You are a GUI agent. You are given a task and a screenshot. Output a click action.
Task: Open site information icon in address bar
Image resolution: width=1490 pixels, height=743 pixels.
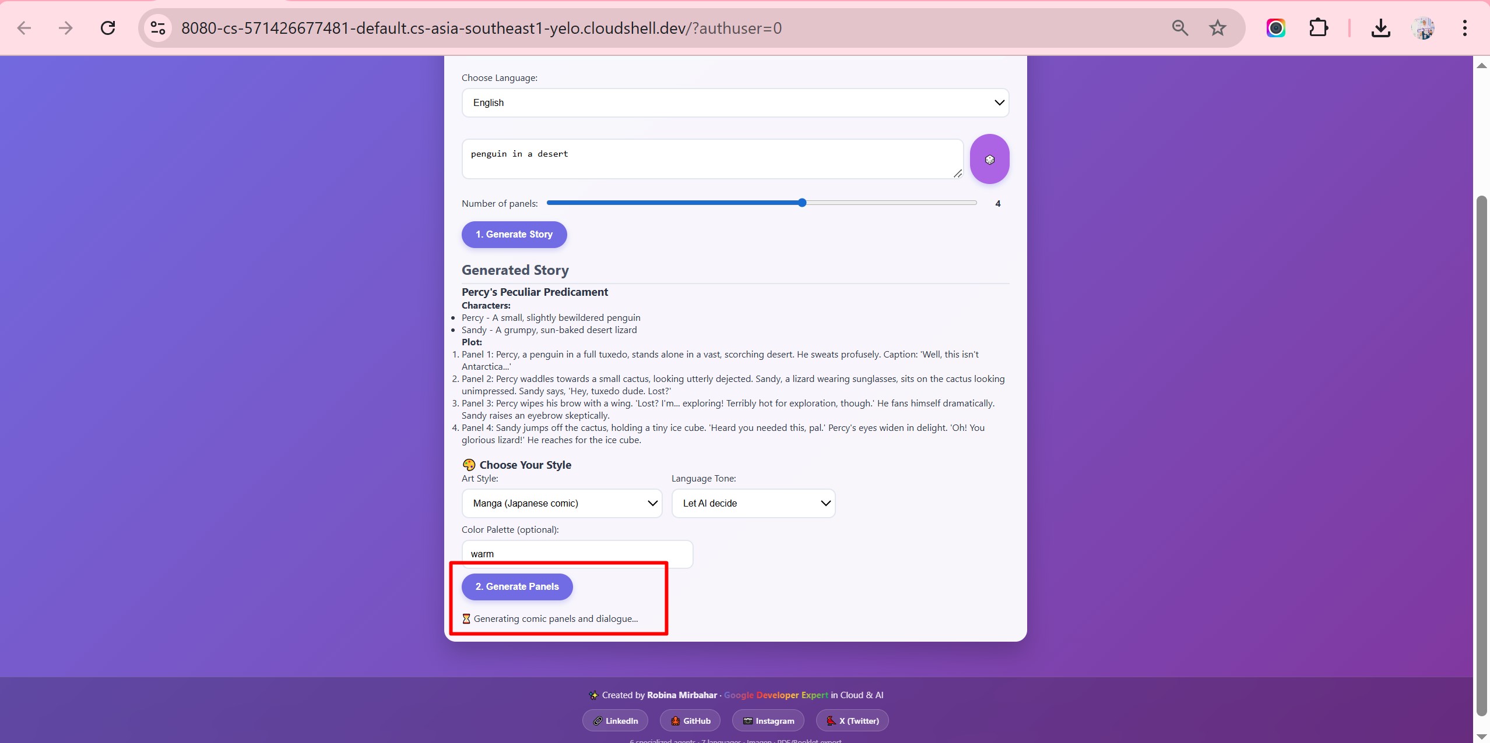coord(158,28)
